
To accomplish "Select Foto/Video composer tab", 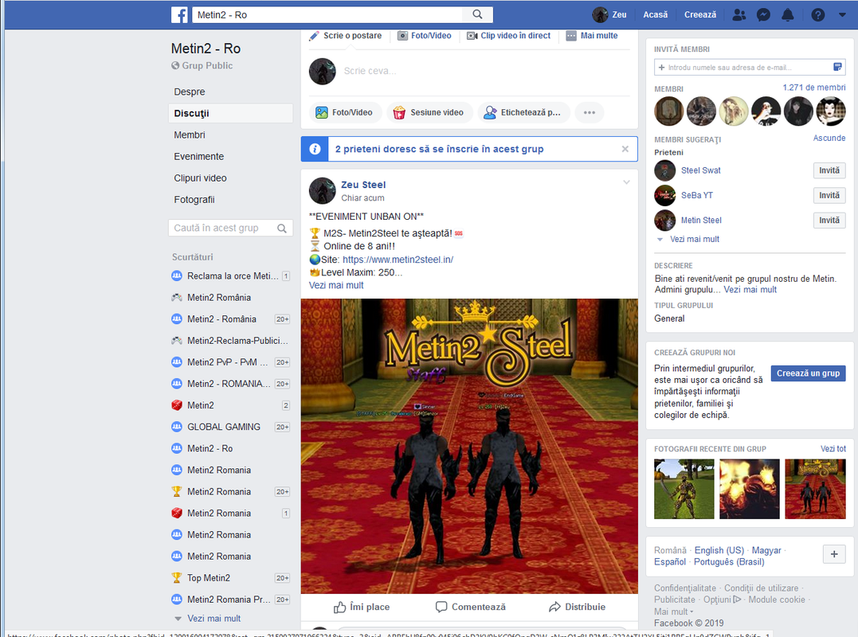I will 425,36.
